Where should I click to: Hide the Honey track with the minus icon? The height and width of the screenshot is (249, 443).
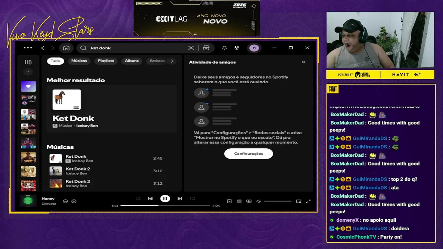(65, 201)
